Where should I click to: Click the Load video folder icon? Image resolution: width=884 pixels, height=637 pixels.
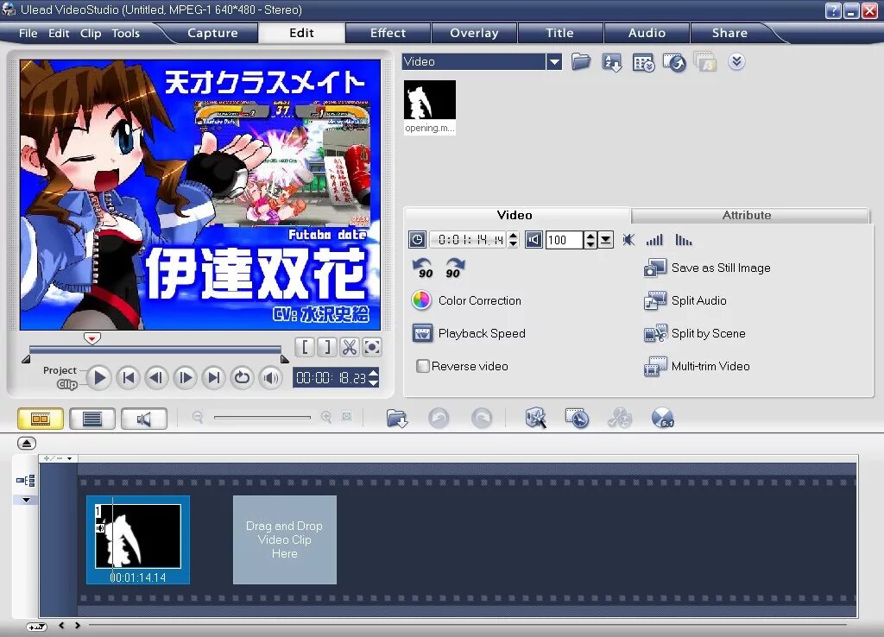[x=581, y=61]
